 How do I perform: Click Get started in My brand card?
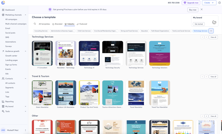(199, 24)
